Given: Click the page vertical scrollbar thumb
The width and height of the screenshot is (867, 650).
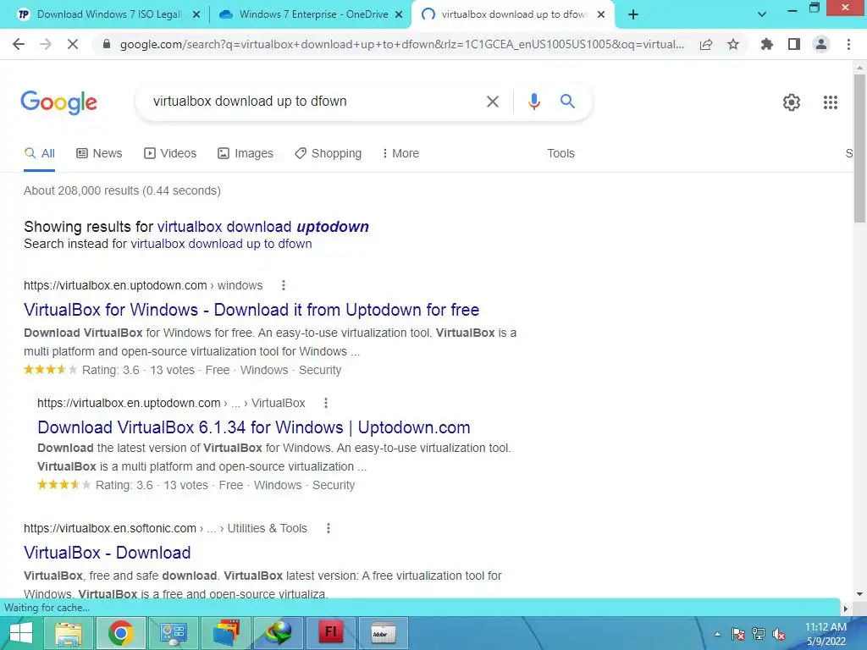Looking at the screenshot, I should (x=859, y=147).
